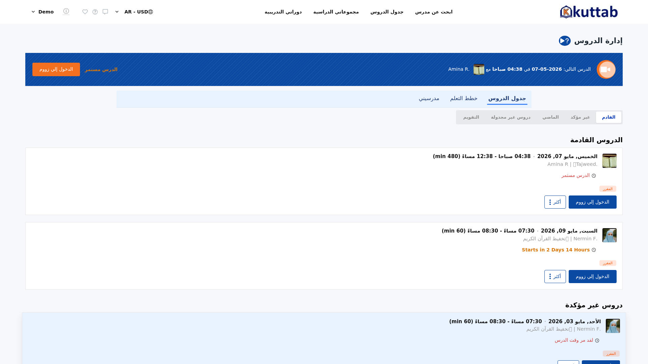Select the القادم filter tab
The image size is (648, 364).
pos(609,117)
